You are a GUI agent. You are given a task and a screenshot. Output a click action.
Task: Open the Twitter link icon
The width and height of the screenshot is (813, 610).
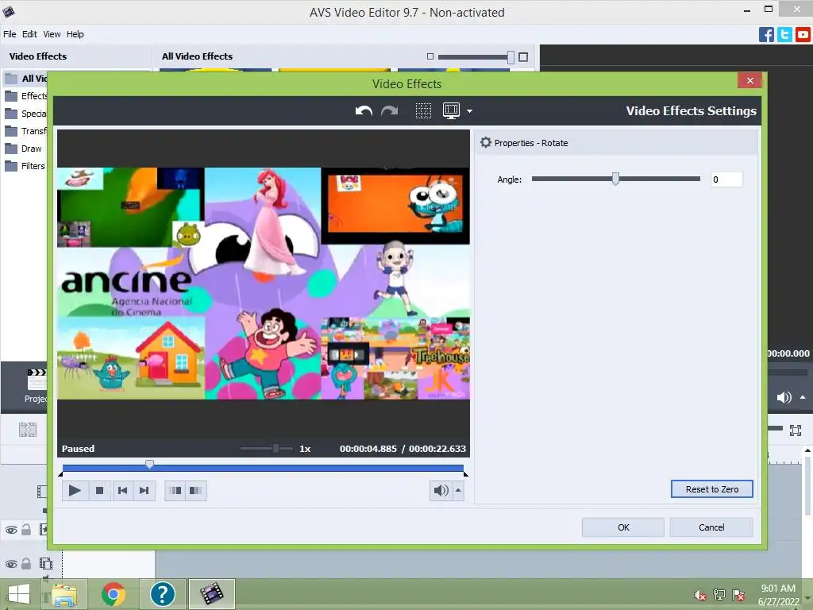784,35
